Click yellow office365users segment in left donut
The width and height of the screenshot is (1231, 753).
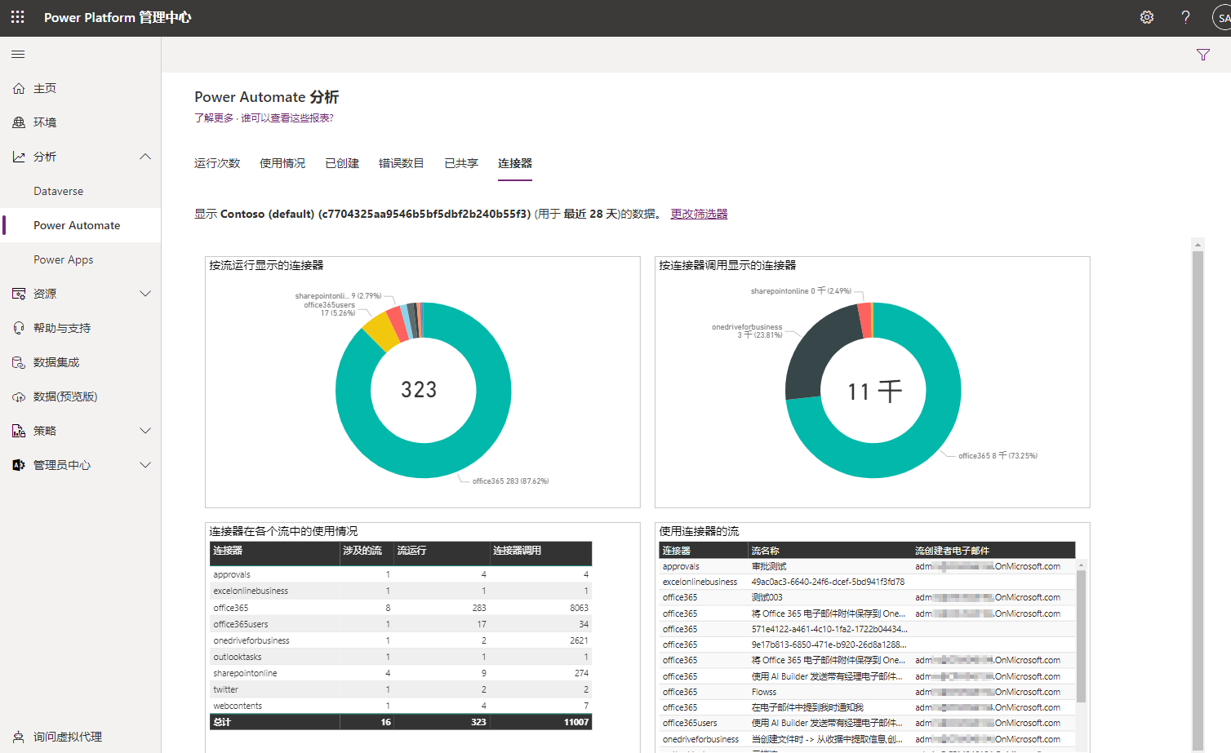(380, 332)
